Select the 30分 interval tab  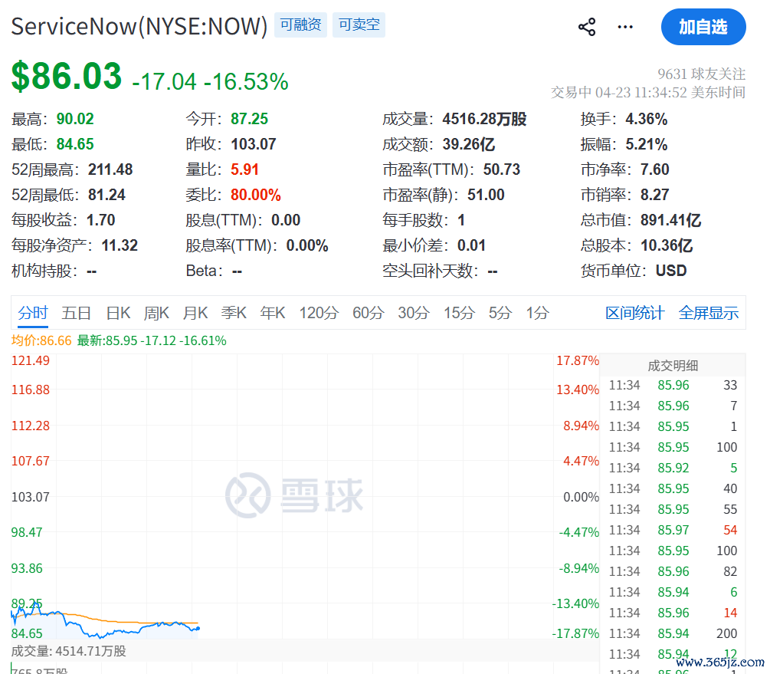[x=414, y=313]
